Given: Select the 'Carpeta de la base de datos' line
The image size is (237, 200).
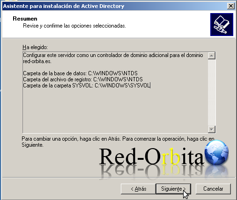Looking at the screenshot, I should click(x=80, y=73).
